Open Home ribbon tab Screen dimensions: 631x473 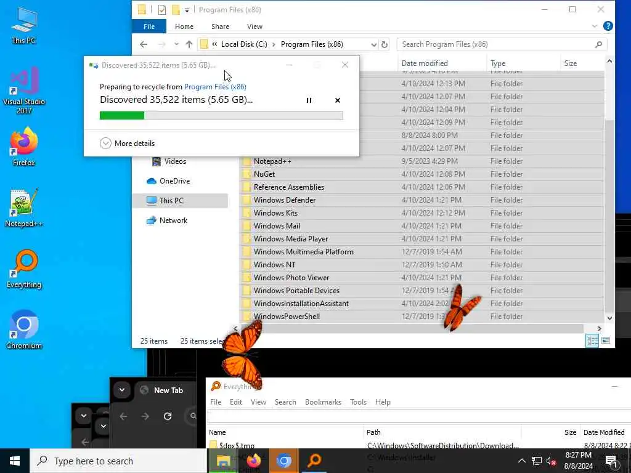coord(184,26)
